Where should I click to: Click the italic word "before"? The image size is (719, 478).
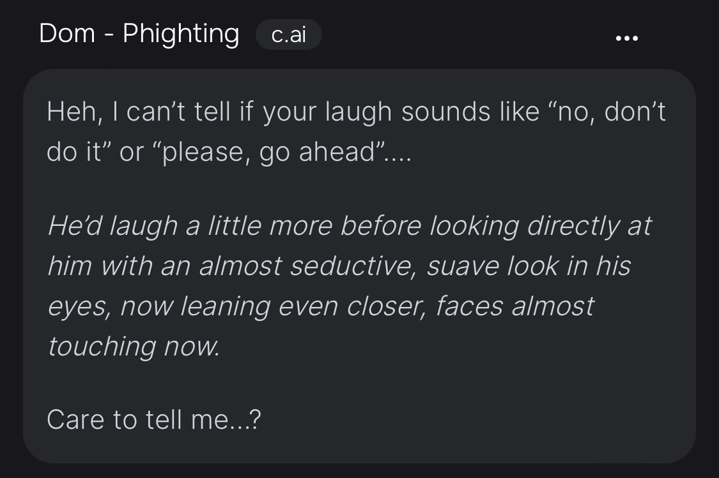pyautogui.click(x=381, y=226)
